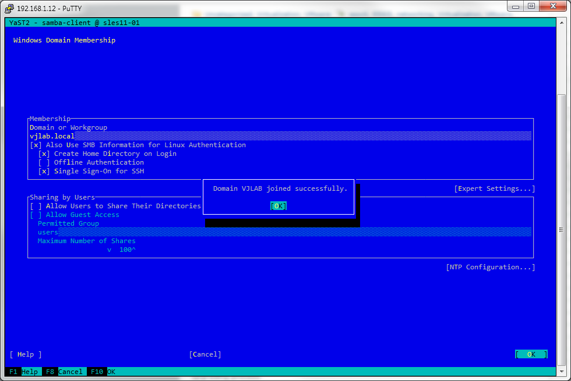Image resolution: width=571 pixels, height=381 pixels.
Task: Toggle Also Use SMB Information checkbox
Action: [x=36, y=145]
